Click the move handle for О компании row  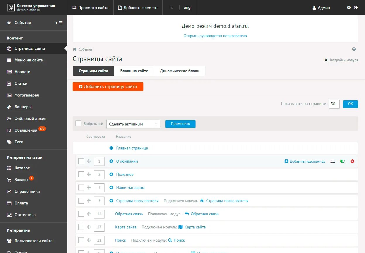tap(89, 161)
